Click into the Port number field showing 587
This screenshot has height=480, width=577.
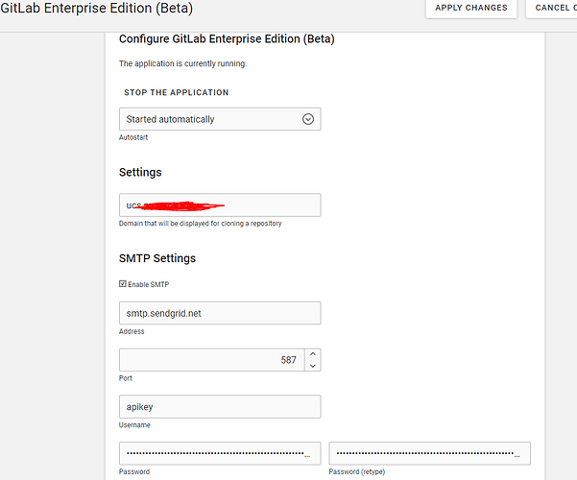coord(211,360)
